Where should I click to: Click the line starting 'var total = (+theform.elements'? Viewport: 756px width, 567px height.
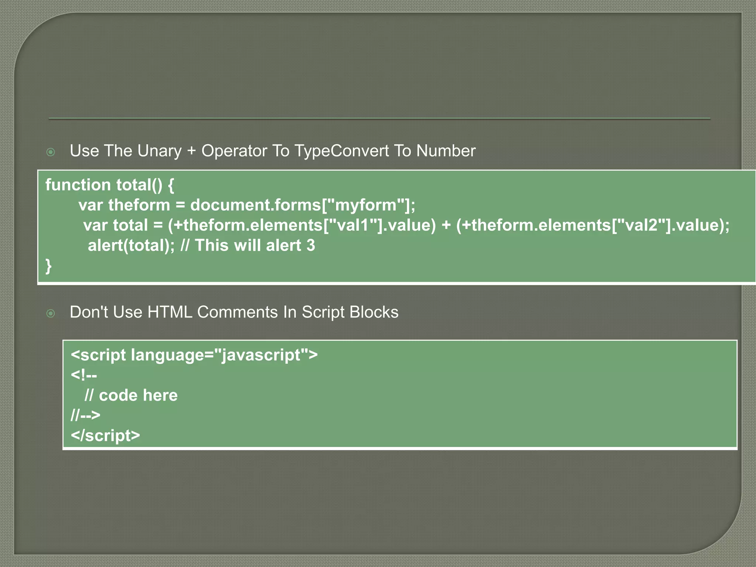click(406, 225)
